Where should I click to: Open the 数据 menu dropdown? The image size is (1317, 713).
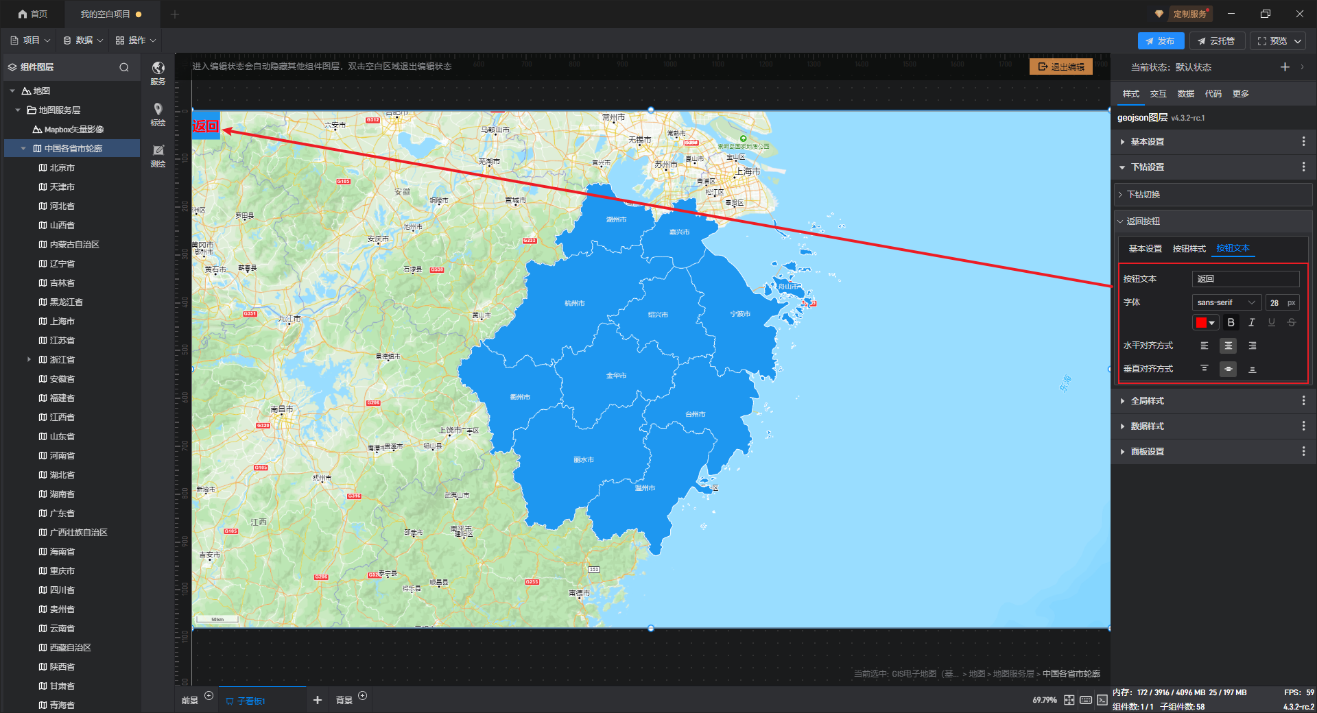83,40
